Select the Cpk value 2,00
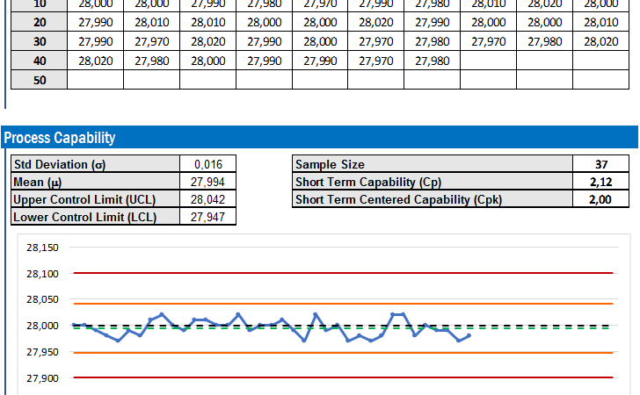This screenshot has width=640, height=395. (x=600, y=199)
